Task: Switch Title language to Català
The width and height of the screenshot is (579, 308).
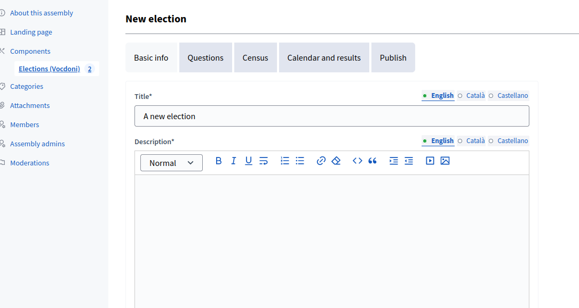Action: coord(475,96)
